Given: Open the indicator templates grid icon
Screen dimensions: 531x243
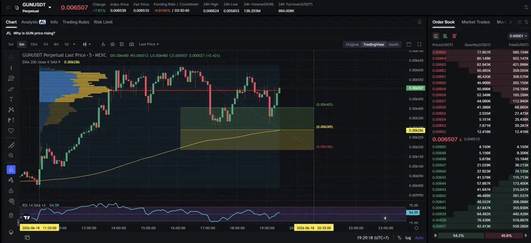Looking at the screenshot, I should (x=122, y=44).
